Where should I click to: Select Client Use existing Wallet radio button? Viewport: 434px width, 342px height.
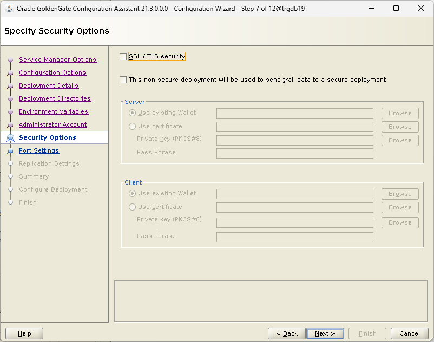point(132,193)
